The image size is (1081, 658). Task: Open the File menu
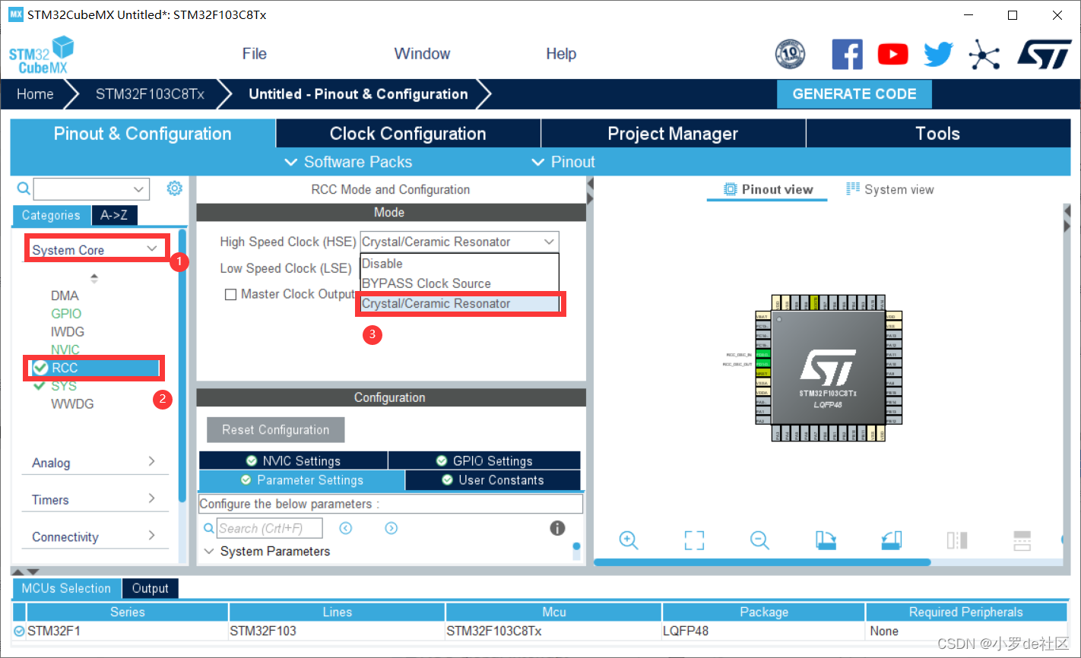pos(254,54)
